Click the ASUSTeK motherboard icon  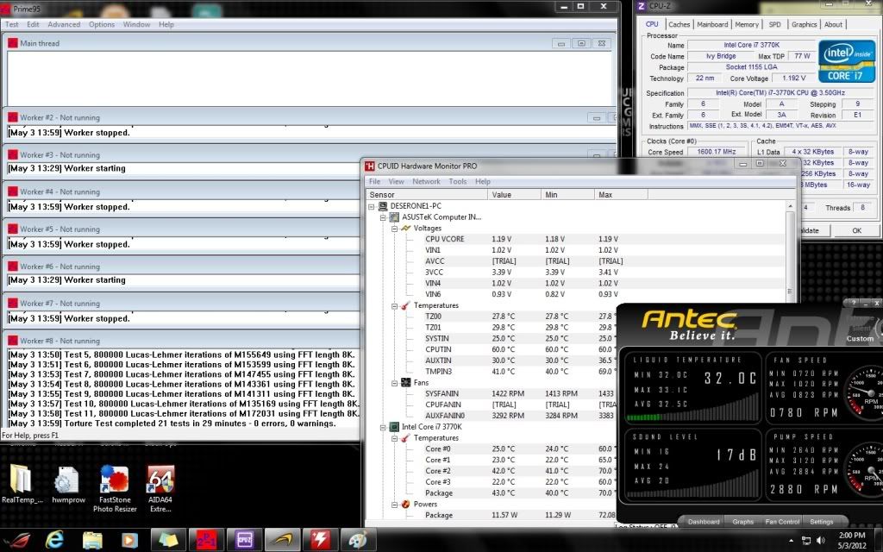coord(394,216)
